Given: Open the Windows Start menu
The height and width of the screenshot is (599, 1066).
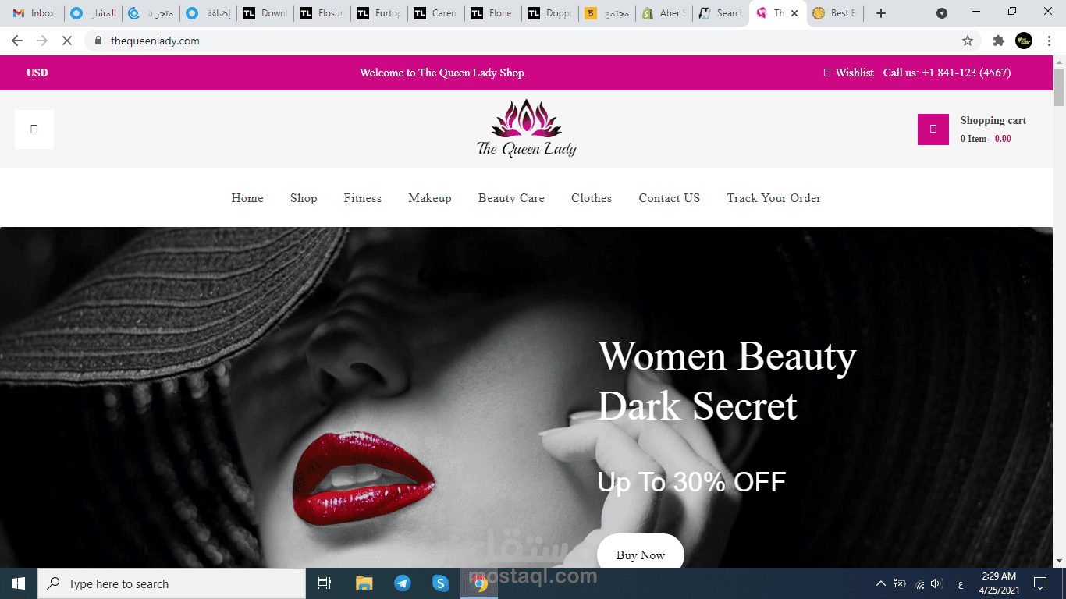Looking at the screenshot, I should pyautogui.click(x=19, y=583).
